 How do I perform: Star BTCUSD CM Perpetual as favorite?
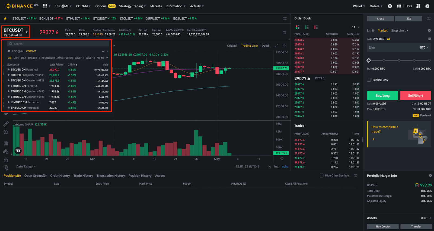pyautogui.click(x=9, y=70)
